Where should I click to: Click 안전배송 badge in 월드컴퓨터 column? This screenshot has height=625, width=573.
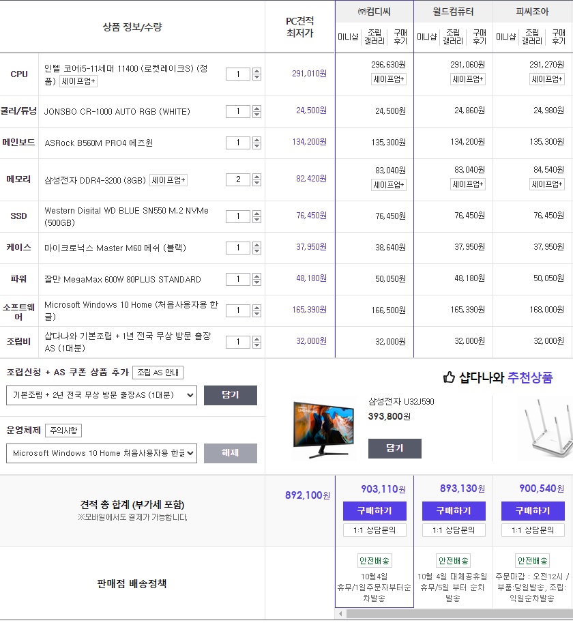click(x=454, y=561)
